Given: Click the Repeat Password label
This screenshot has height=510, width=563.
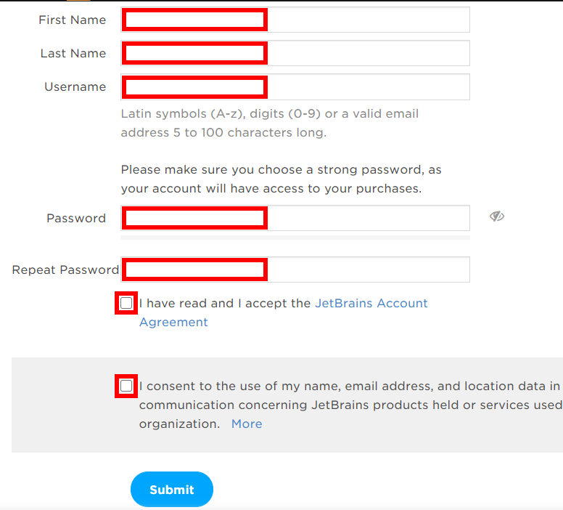Looking at the screenshot, I should point(65,270).
